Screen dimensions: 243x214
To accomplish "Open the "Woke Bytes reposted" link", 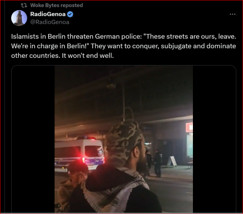I will (x=56, y=5).
